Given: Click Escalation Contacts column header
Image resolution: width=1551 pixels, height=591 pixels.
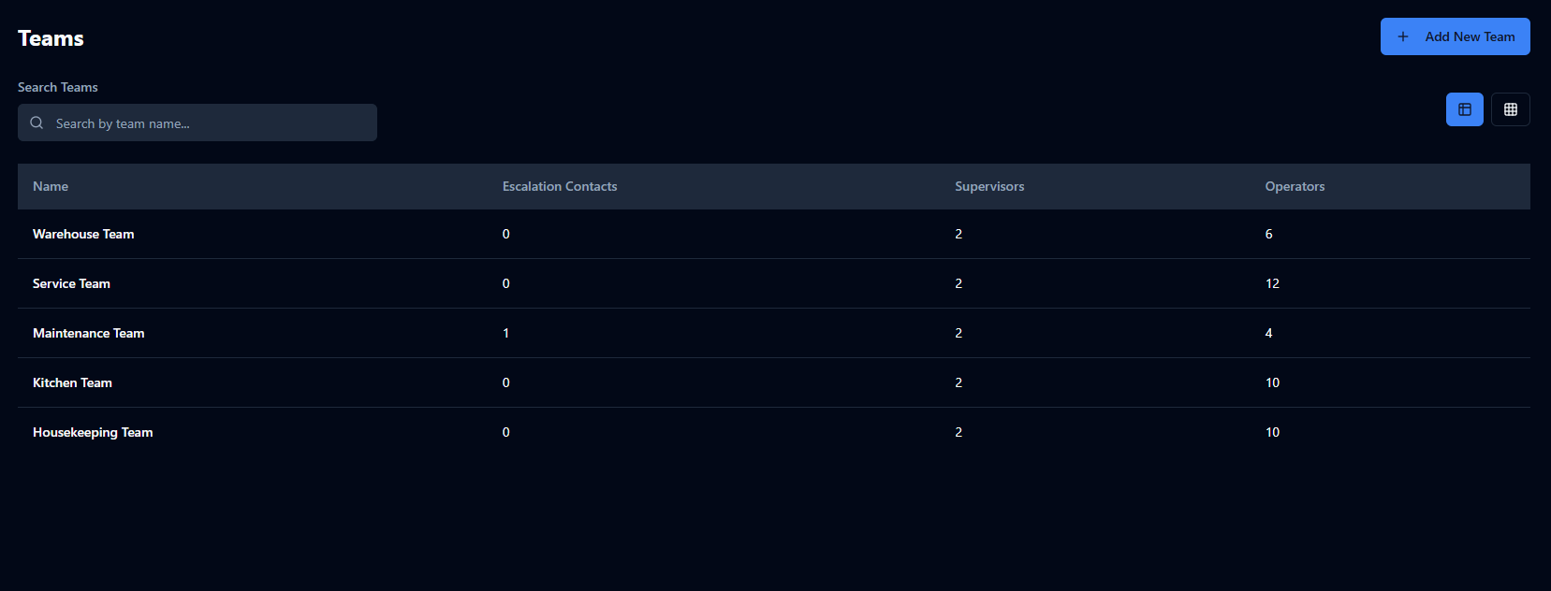Looking at the screenshot, I should click(560, 186).
